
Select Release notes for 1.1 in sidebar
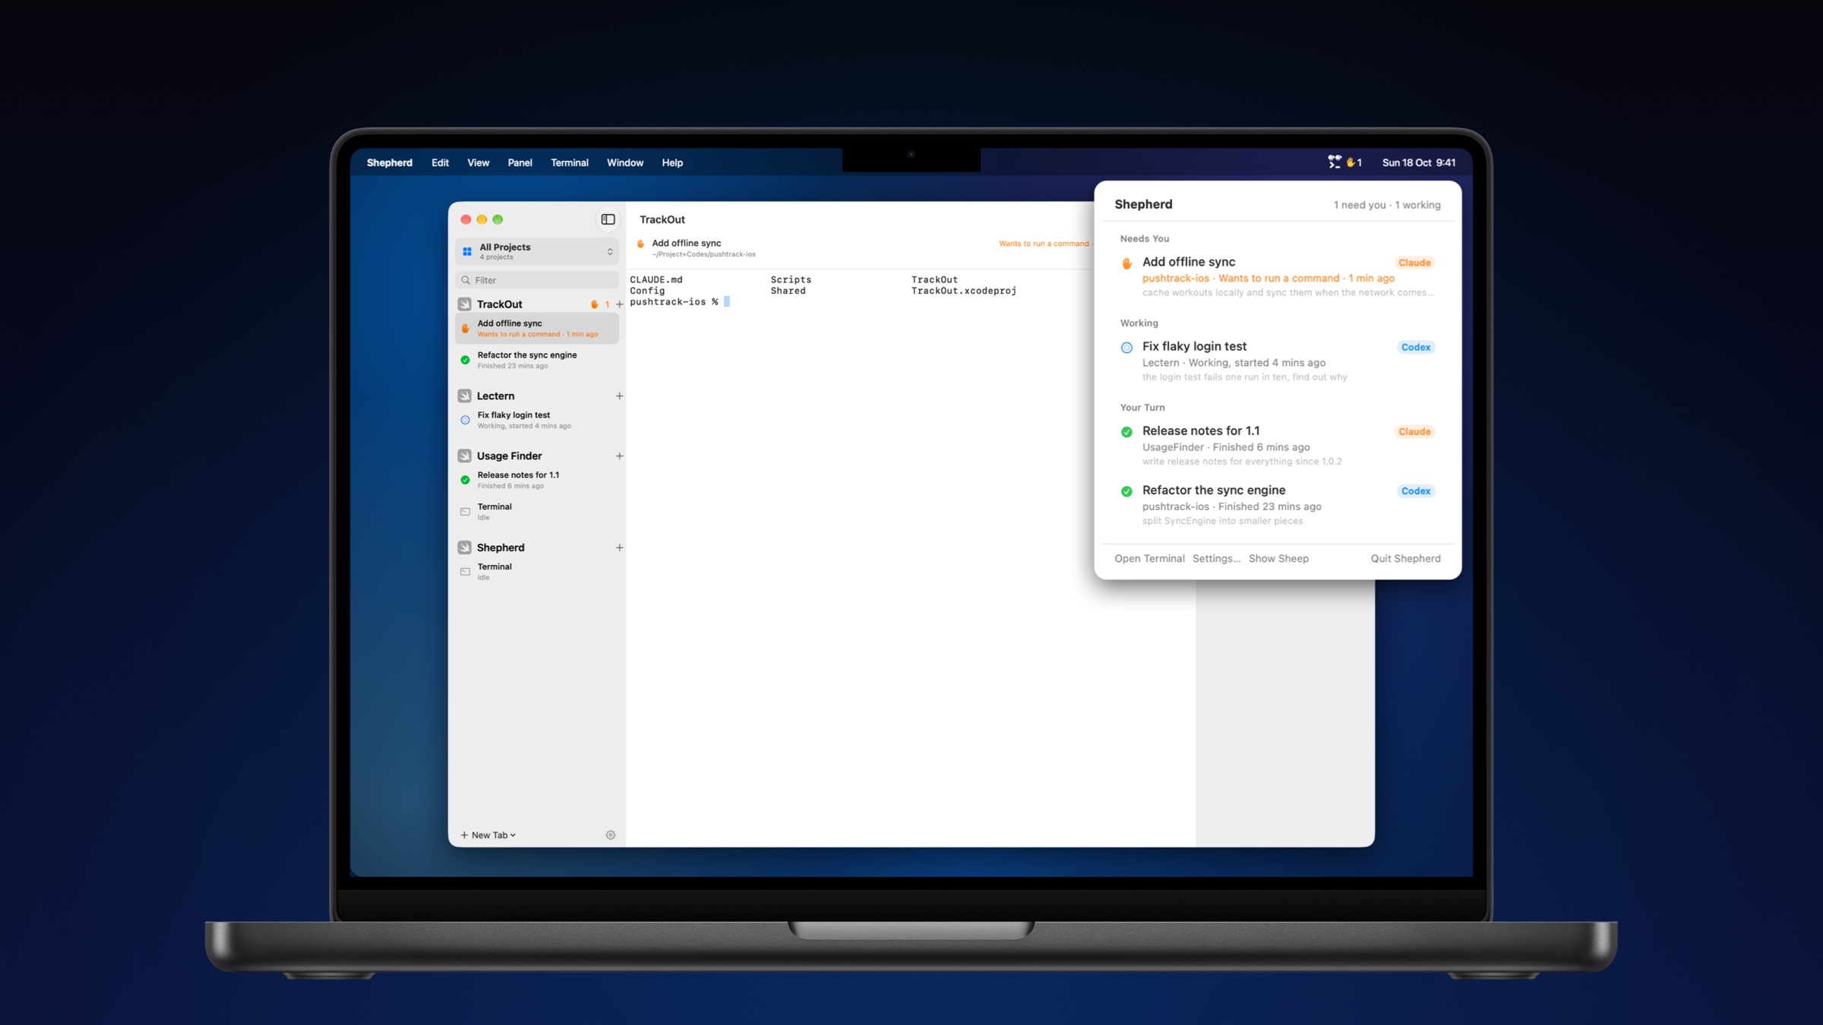(x=537, y=480)
